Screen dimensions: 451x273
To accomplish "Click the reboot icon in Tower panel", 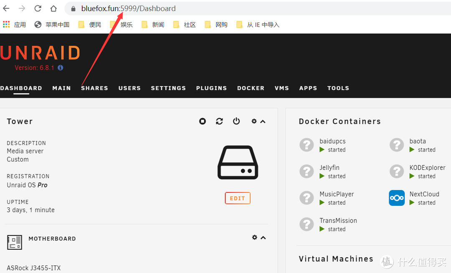I will pyautogui.click(x=220, y=121).
